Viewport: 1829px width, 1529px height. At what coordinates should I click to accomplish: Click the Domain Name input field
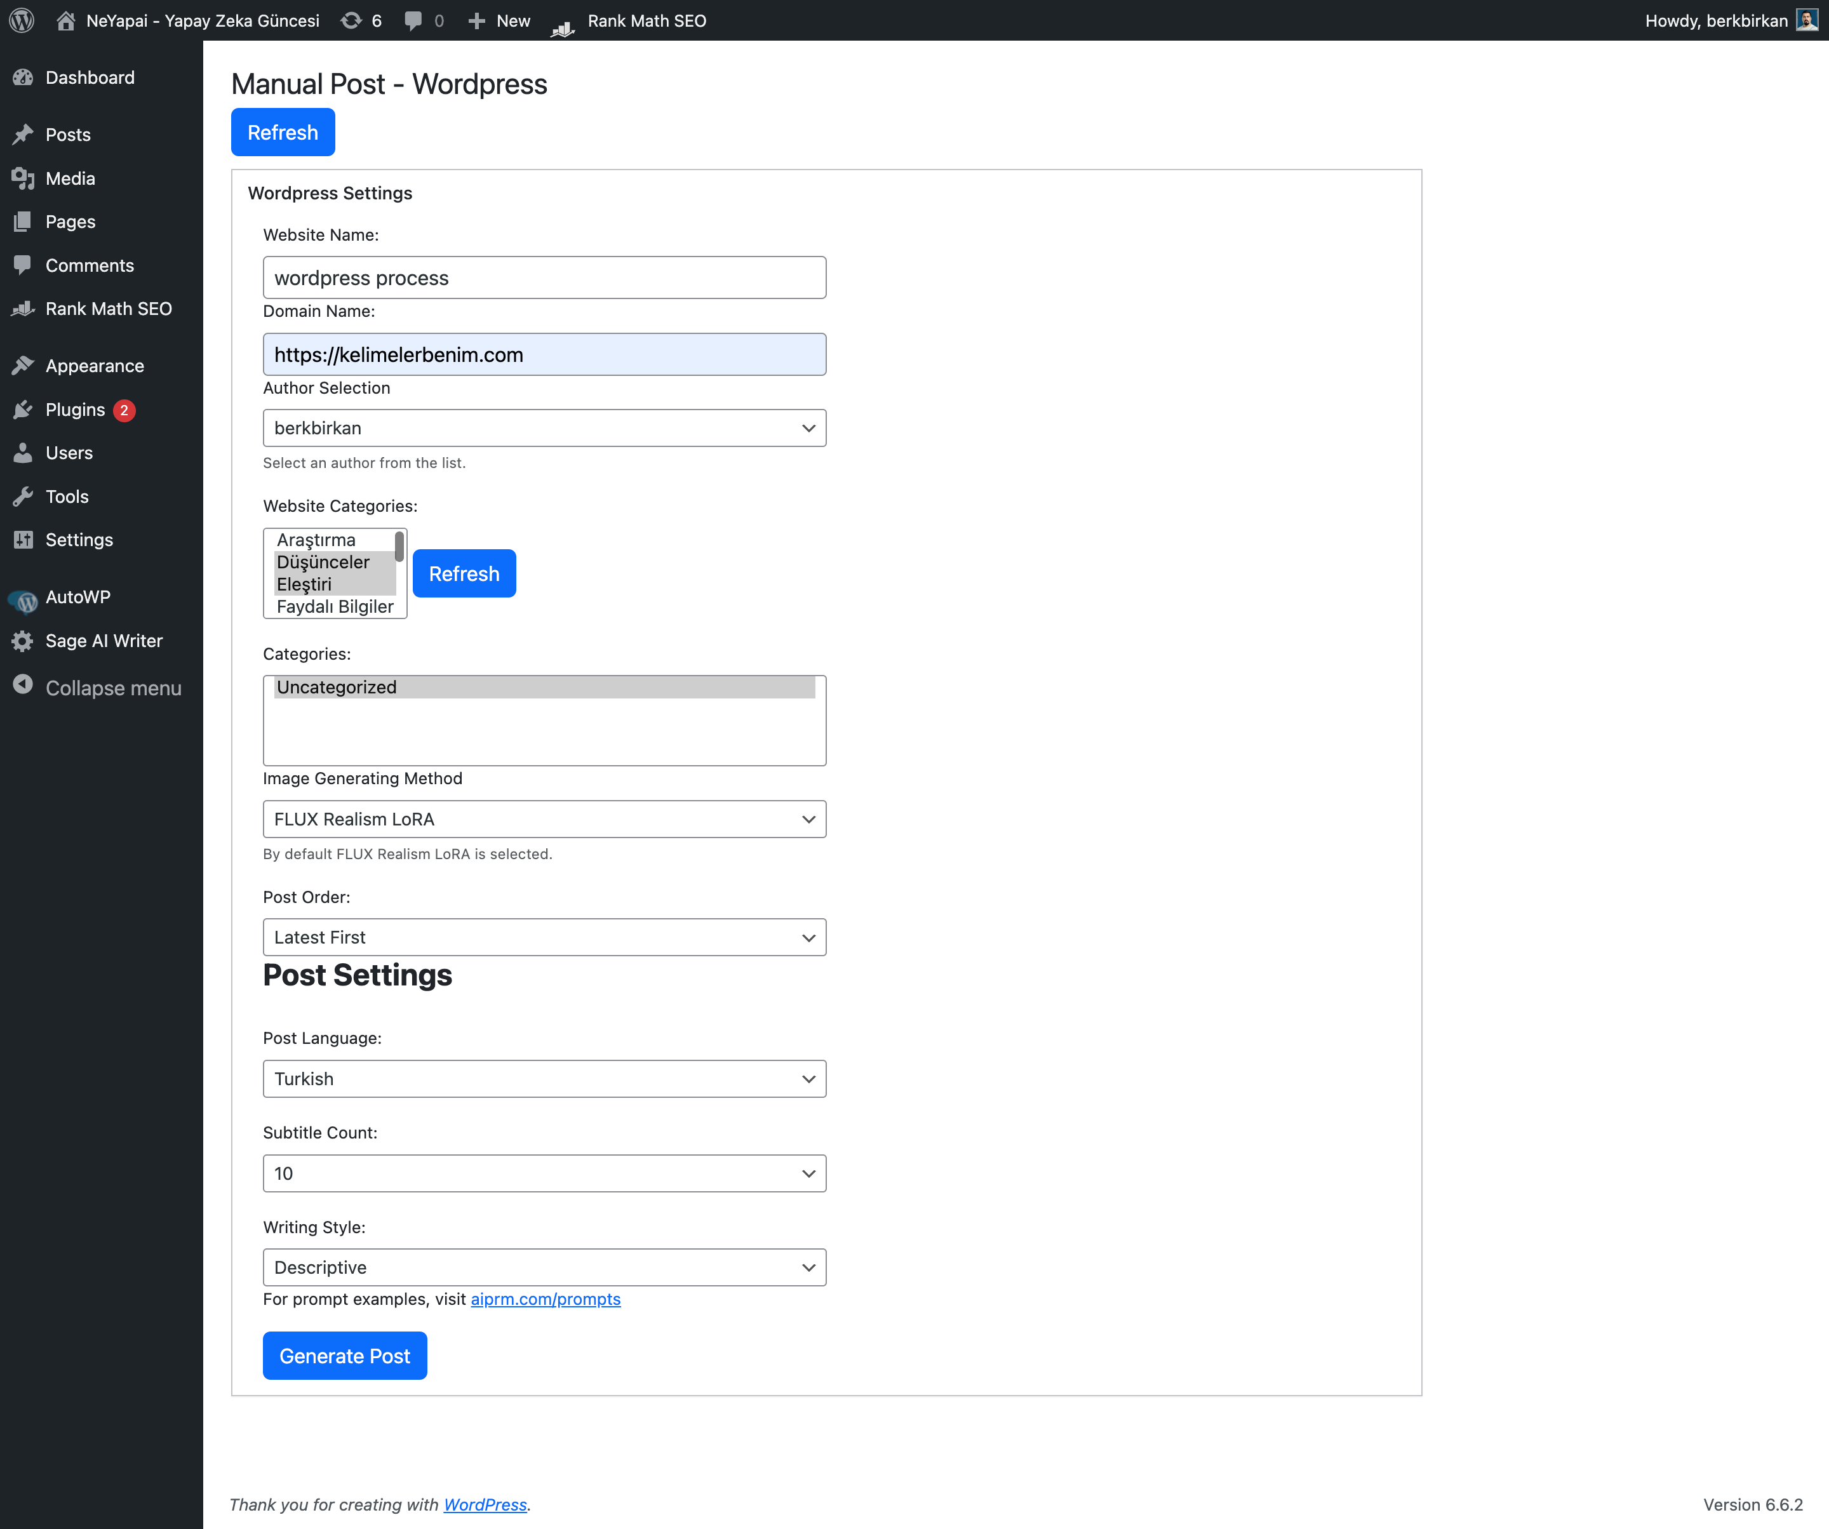tap(544, 354)
